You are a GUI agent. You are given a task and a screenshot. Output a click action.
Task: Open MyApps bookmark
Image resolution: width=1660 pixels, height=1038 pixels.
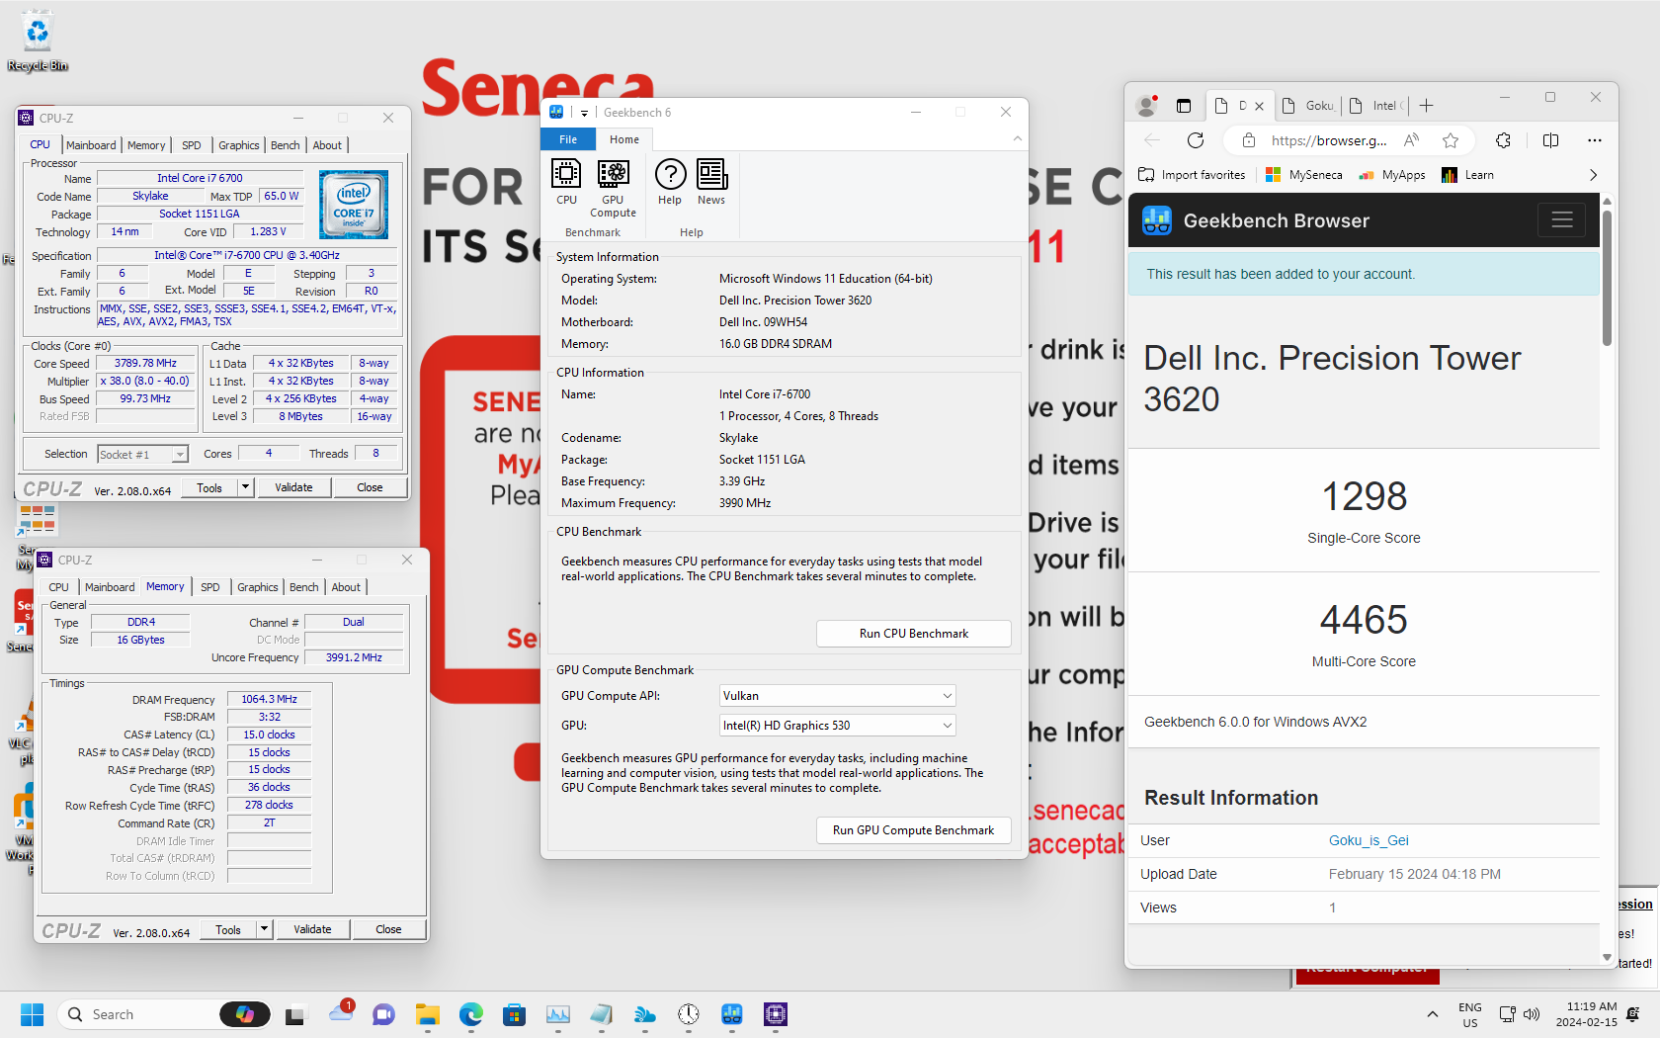(x=1391, y=175)
